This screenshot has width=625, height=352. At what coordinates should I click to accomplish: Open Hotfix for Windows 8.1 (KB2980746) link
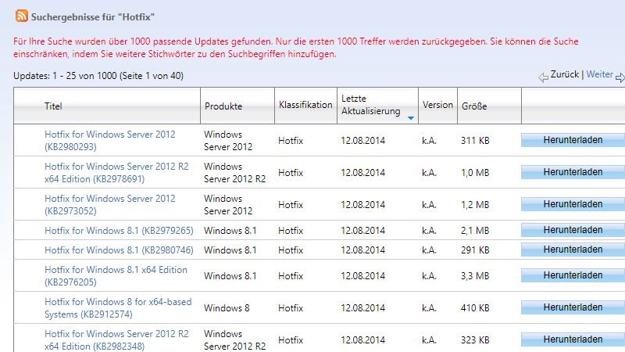point(119,250)
